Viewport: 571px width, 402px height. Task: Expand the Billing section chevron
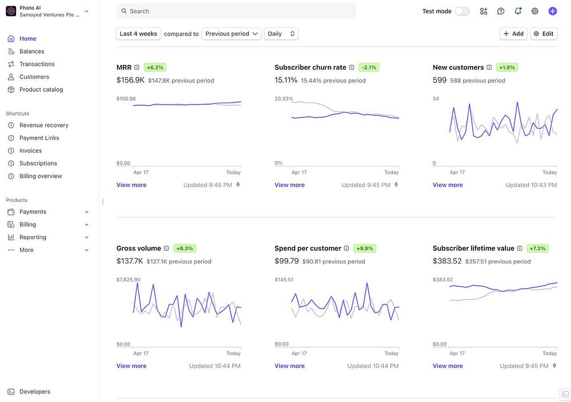pyautogui.click(x=87, y=225)
